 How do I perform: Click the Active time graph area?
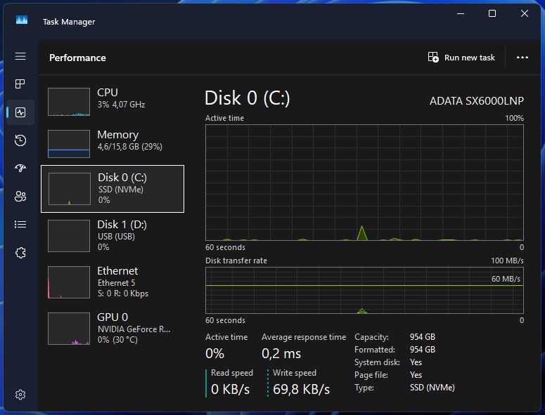point(364,183)
